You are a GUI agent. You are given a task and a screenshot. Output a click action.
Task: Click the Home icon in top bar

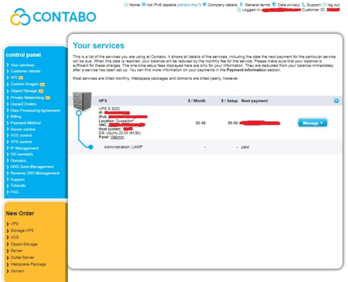pyautogui.click(x=126, y=5)
